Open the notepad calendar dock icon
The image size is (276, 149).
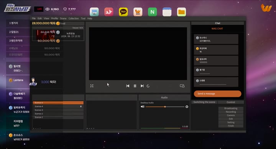[167, 12]
